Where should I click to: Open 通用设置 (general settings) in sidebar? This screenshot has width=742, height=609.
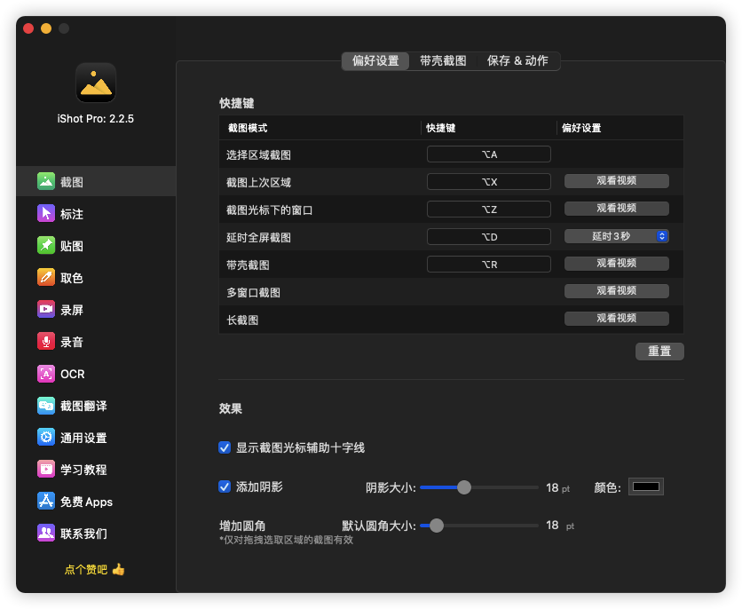[71, 438]
